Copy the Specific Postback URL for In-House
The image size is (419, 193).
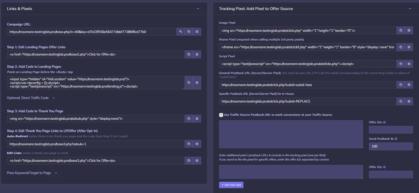click(x=401, y=101)
